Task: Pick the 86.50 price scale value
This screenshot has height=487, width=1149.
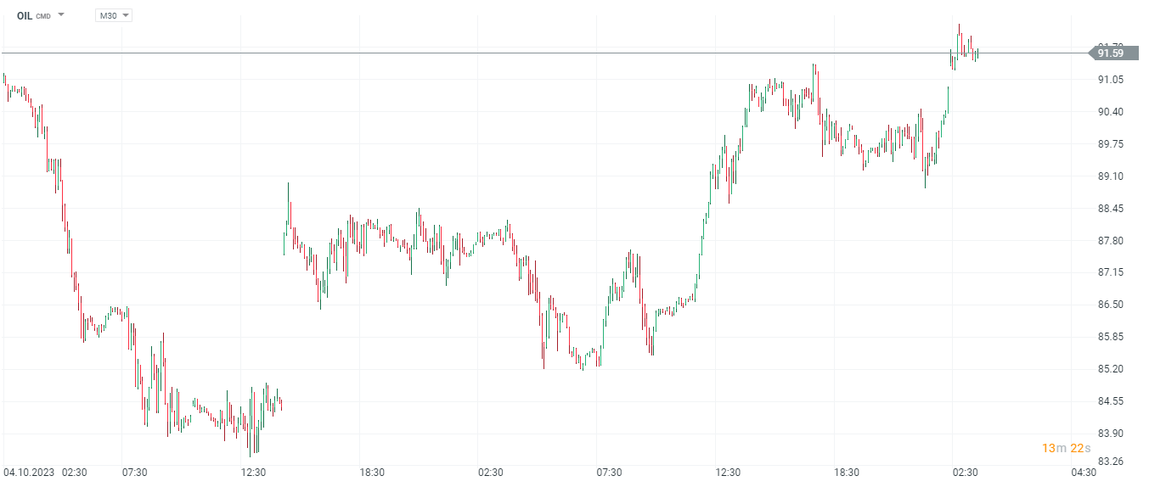Action: coord(1110,305)
